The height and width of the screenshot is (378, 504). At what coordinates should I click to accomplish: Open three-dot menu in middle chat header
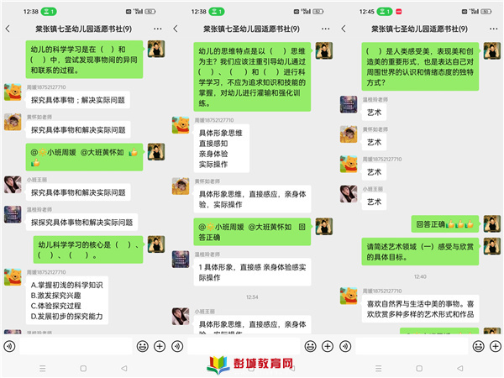325,29
